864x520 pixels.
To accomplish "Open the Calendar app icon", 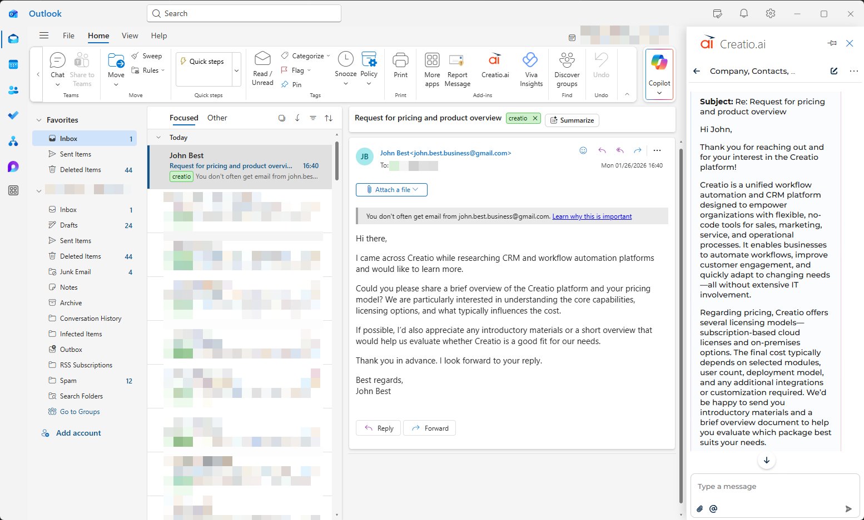I will tap(13, 65).
